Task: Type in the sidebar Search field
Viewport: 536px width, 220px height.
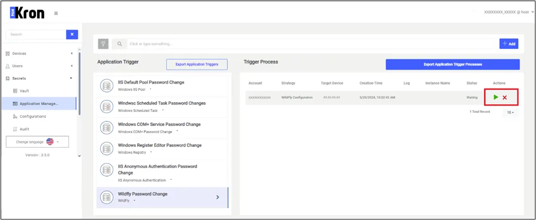Action: 36,34
